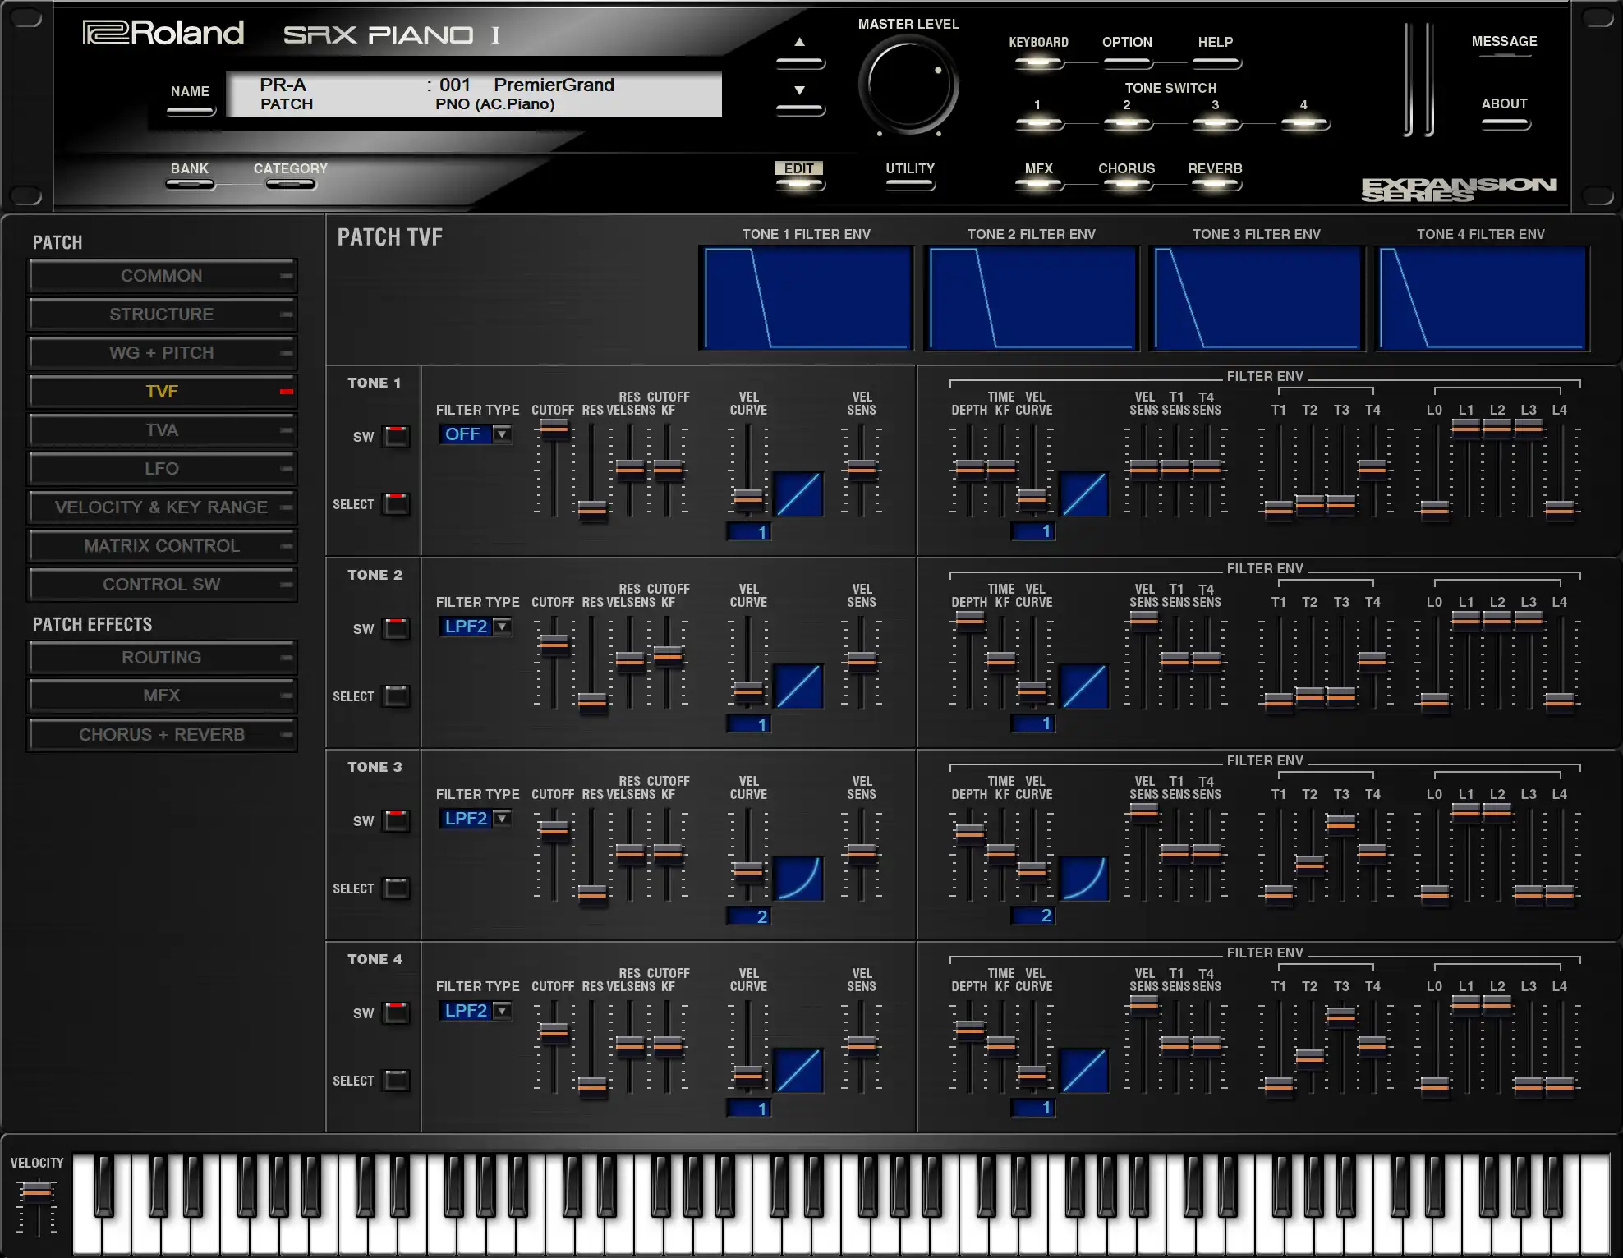Click Tone 4 vel curve graphic
The height and width of the screenshot is (1258, 1623).
pos(798,1071)
